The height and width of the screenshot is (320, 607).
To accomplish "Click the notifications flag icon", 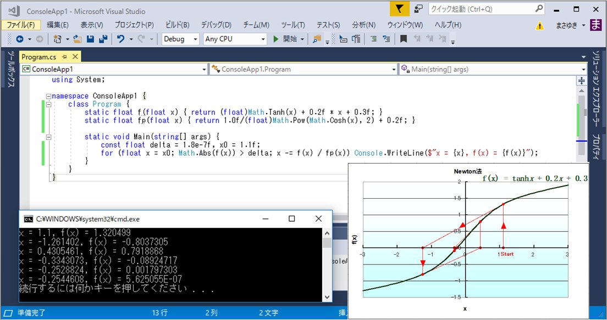I will point(400,8).
